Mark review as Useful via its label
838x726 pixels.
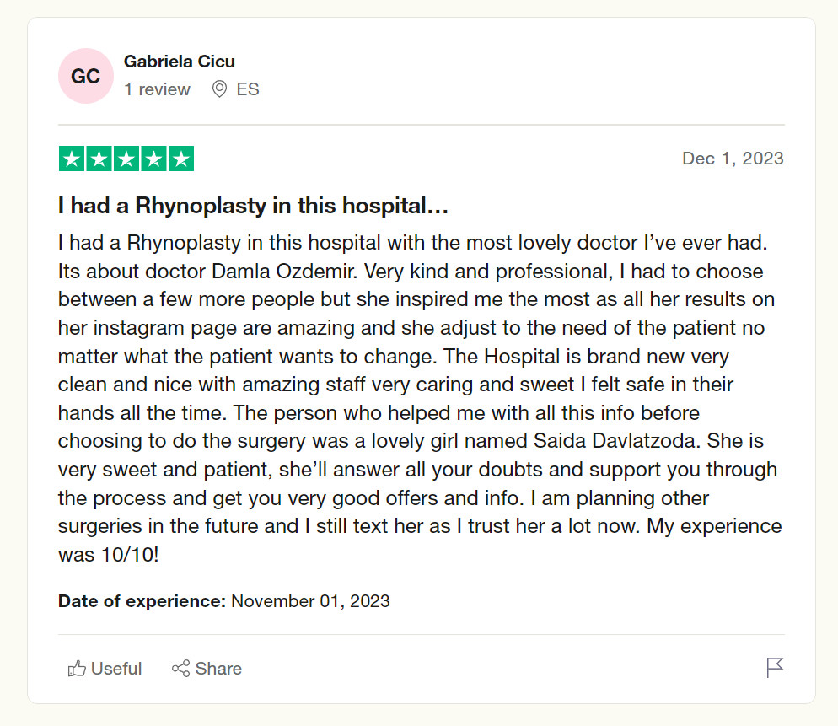(x=116, y=669)
